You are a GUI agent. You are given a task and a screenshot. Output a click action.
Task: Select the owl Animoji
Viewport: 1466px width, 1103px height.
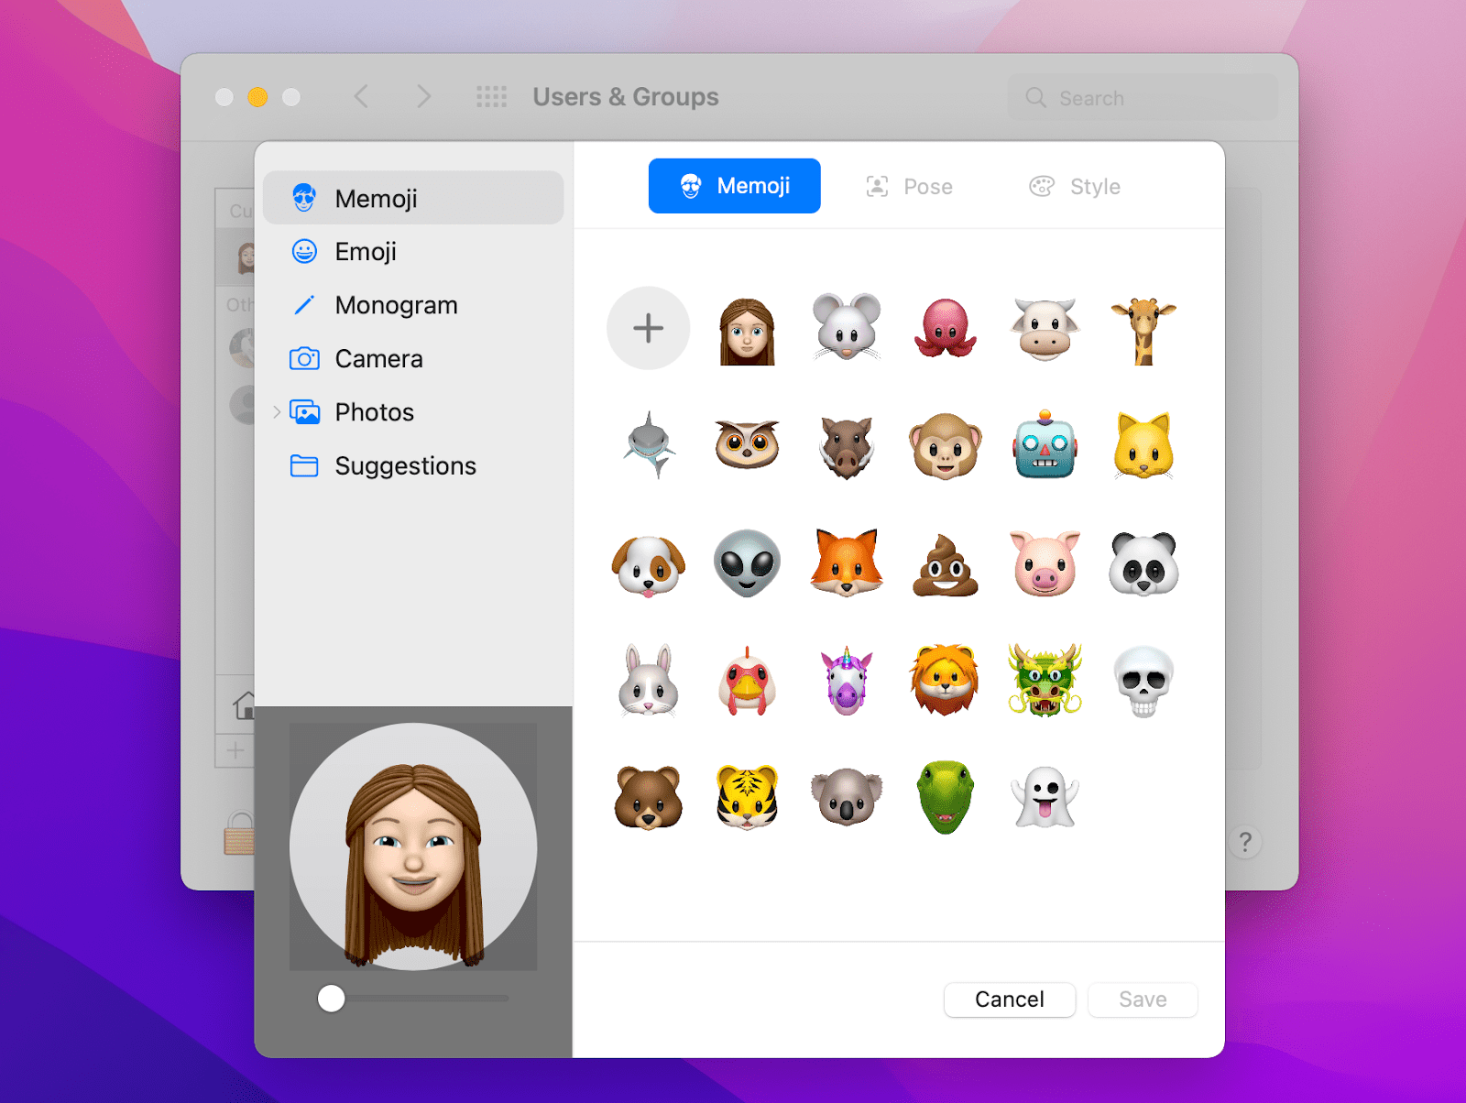coord(747,445)
